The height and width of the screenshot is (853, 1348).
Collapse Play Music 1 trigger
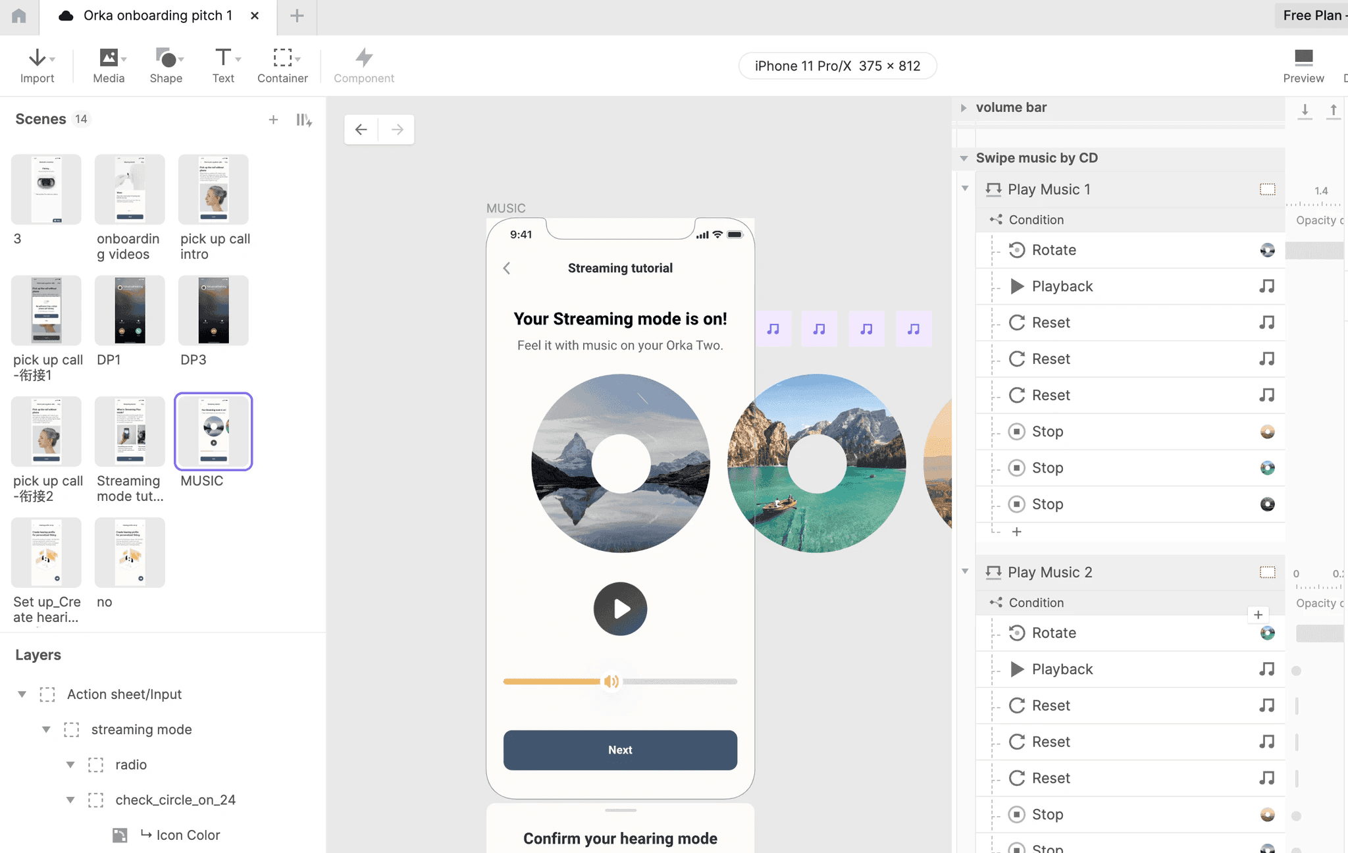pyautogui.click(x=965, y=189)
